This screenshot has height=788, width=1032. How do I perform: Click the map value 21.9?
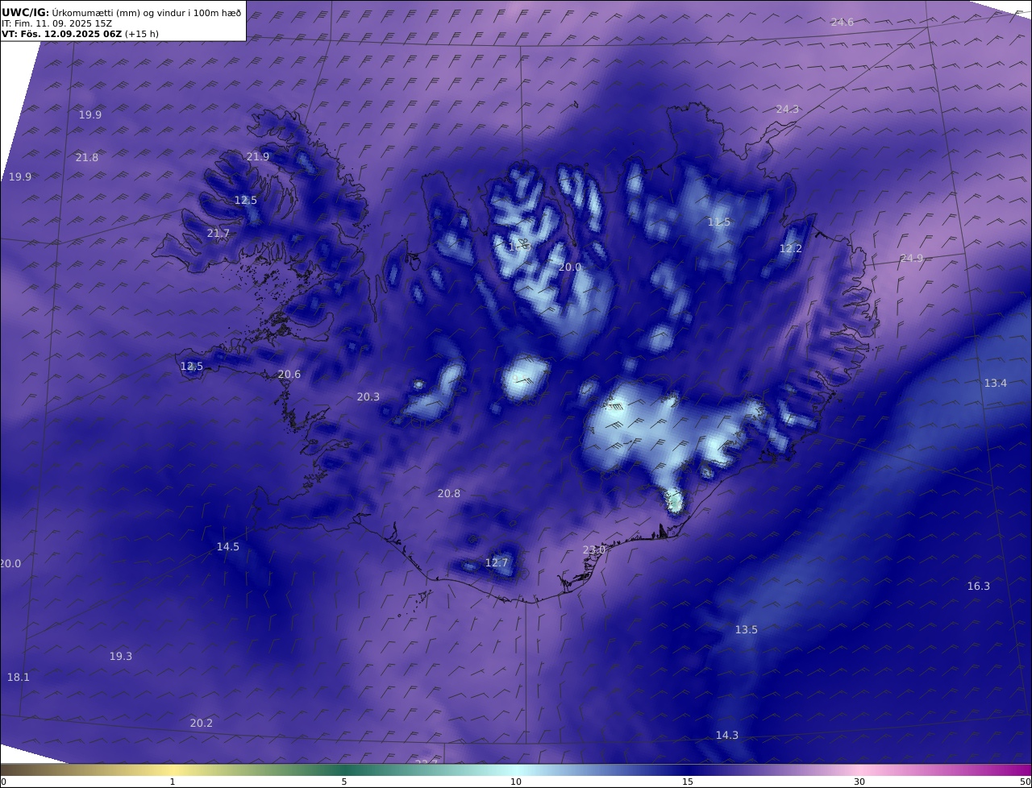(258, 156)
